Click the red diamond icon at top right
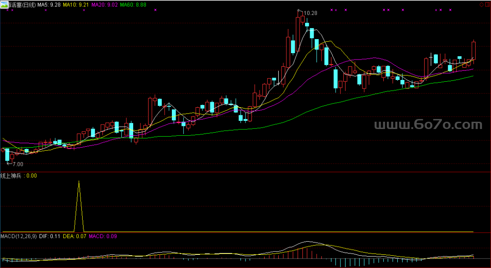Viewport: 491px width, 268px height. (481, 4)
